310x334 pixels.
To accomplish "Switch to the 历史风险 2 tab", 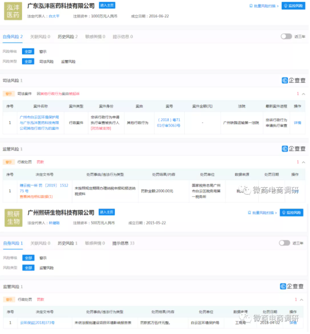I will tap(68, 37).
